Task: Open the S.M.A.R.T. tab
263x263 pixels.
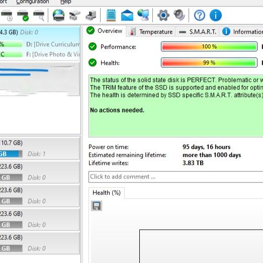Action: pos(197,32)
